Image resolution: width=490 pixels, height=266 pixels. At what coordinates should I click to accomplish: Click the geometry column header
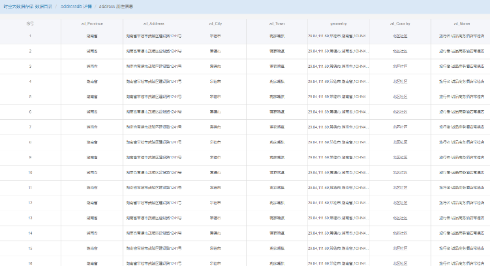[339, 23]
